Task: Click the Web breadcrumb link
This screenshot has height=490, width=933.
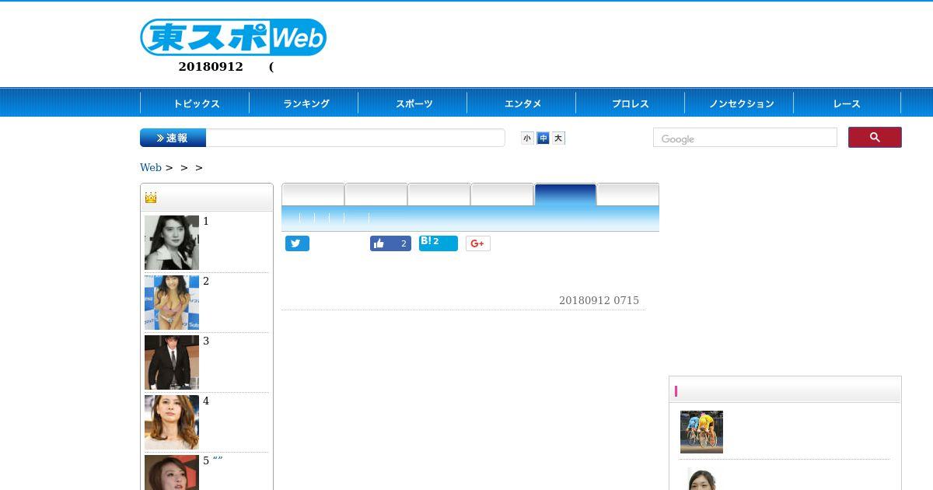Action: click(151, 167)
